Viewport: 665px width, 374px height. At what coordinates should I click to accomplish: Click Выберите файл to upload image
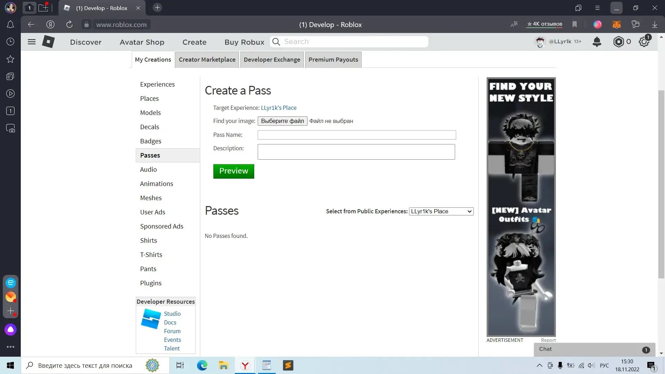282,121
